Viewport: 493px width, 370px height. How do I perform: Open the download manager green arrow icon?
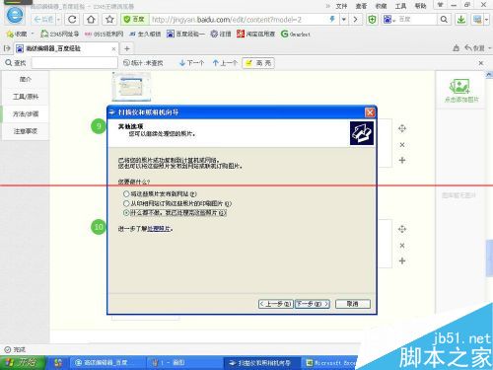(x=461, y=20)
